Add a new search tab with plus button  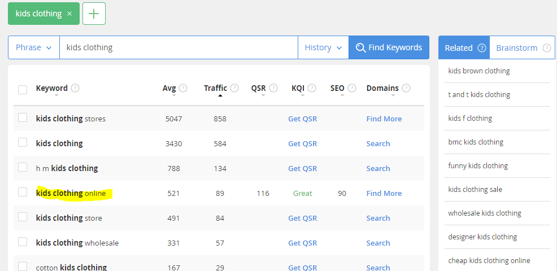94,14
